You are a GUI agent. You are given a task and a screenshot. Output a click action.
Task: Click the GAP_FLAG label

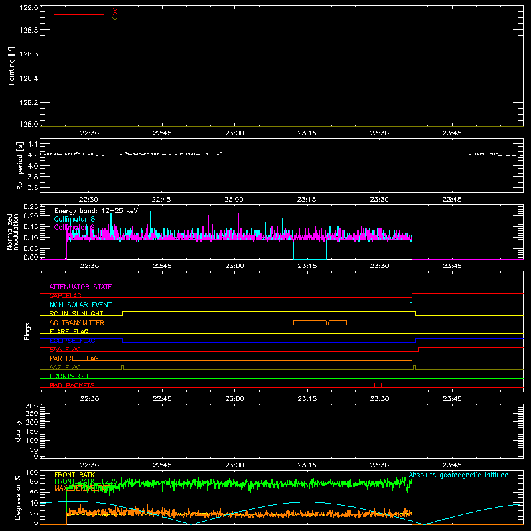coord(65,295)
